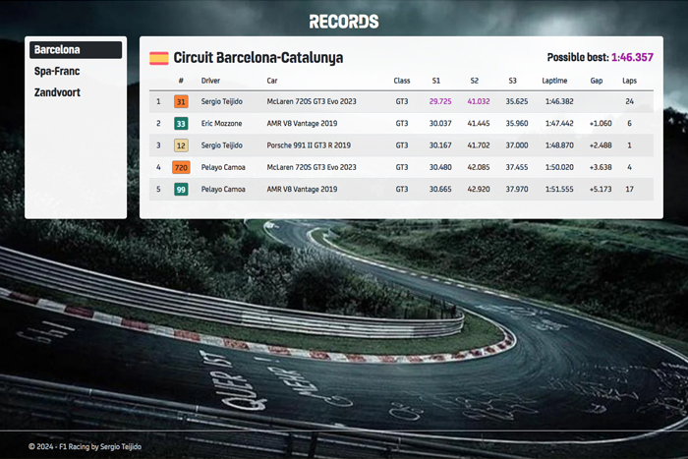Click the Spanish flag icon
The width and height of the screenshot is (688, 459).
(158, 58)
